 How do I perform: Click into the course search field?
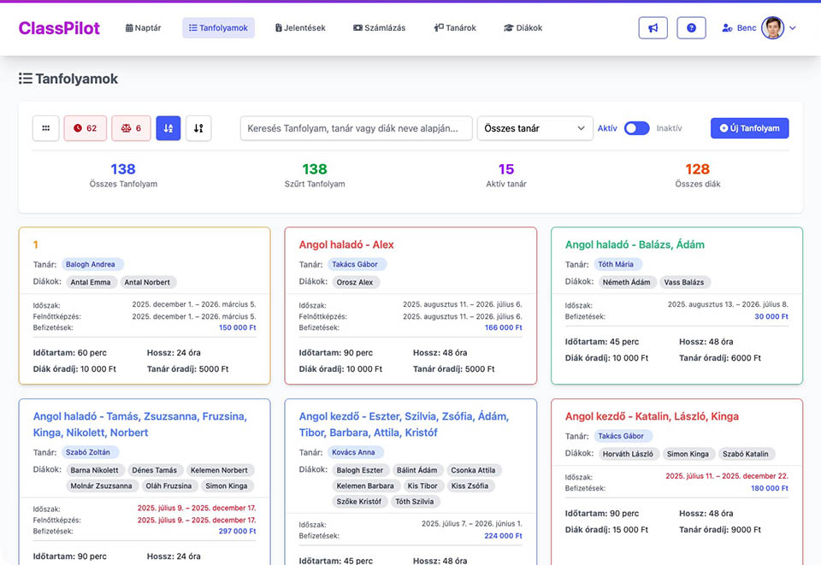click(x=356, y=128)
